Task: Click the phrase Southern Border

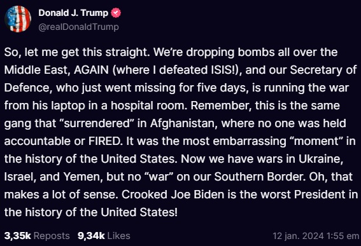Action: (x=259, y=177)
